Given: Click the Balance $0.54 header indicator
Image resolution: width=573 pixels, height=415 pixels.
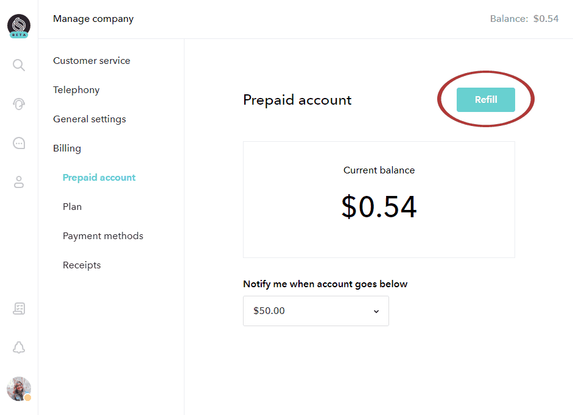Looking at the screenshot, I should point(524,19).
